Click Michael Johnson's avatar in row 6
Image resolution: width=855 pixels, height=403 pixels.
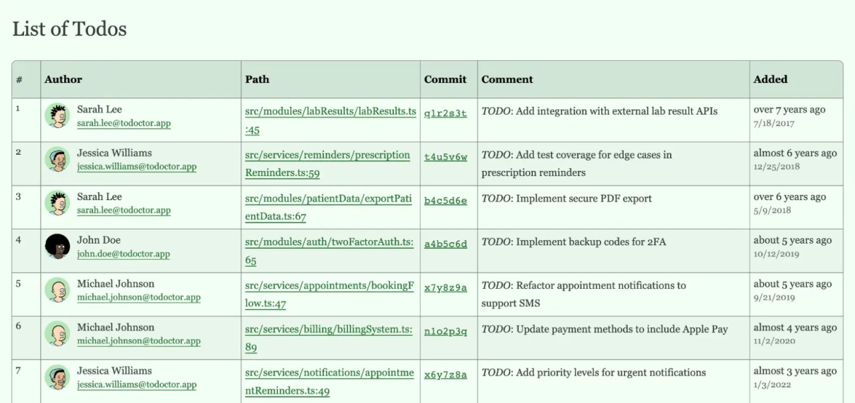click(57, 334)
